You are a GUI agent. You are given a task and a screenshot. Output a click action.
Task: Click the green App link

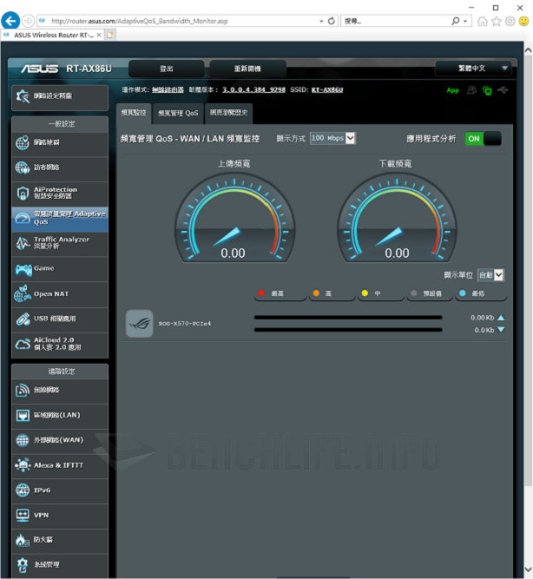point(453,90)
